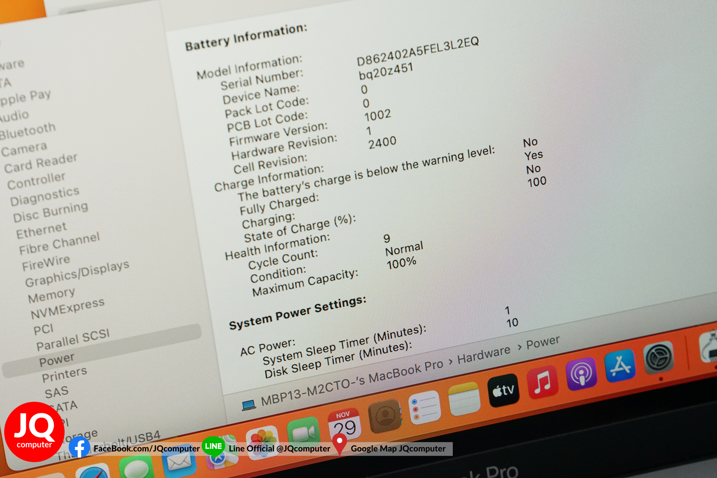
Task: Click the Condition value Normal
Action: pos(404,248)
